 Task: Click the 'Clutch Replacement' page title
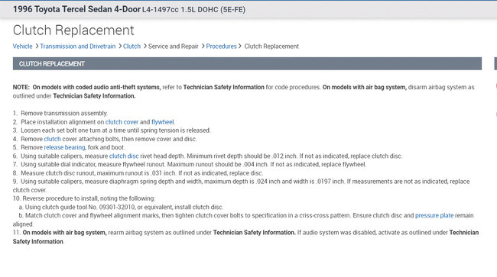coord(73,31)
